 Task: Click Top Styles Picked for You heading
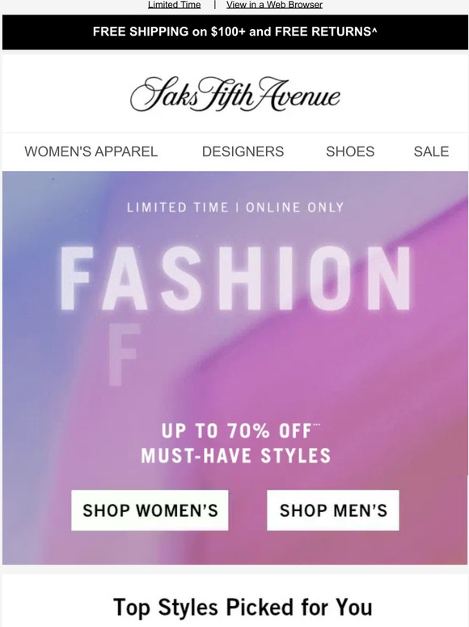(x=243, y=608)
